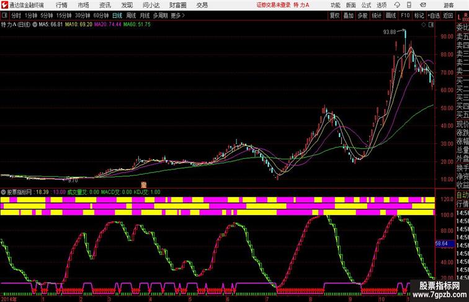This screenshot has height=302, width=469.
Task: Expand the 股票指标网 indicator dropdown icon
Action: 3,192
